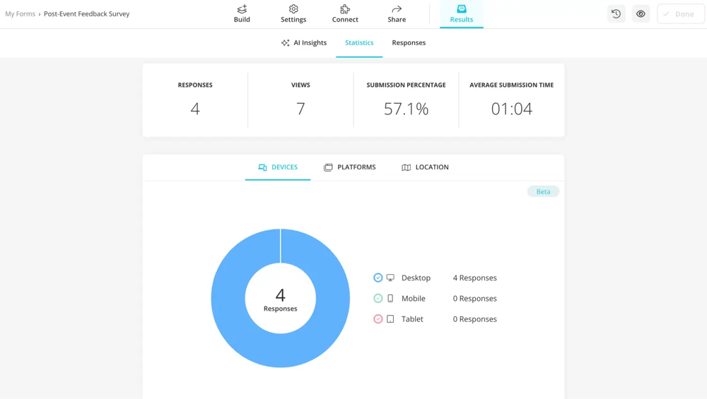
Task: Click the My Forms breadcrumb link
Action: tap(20, 14)
